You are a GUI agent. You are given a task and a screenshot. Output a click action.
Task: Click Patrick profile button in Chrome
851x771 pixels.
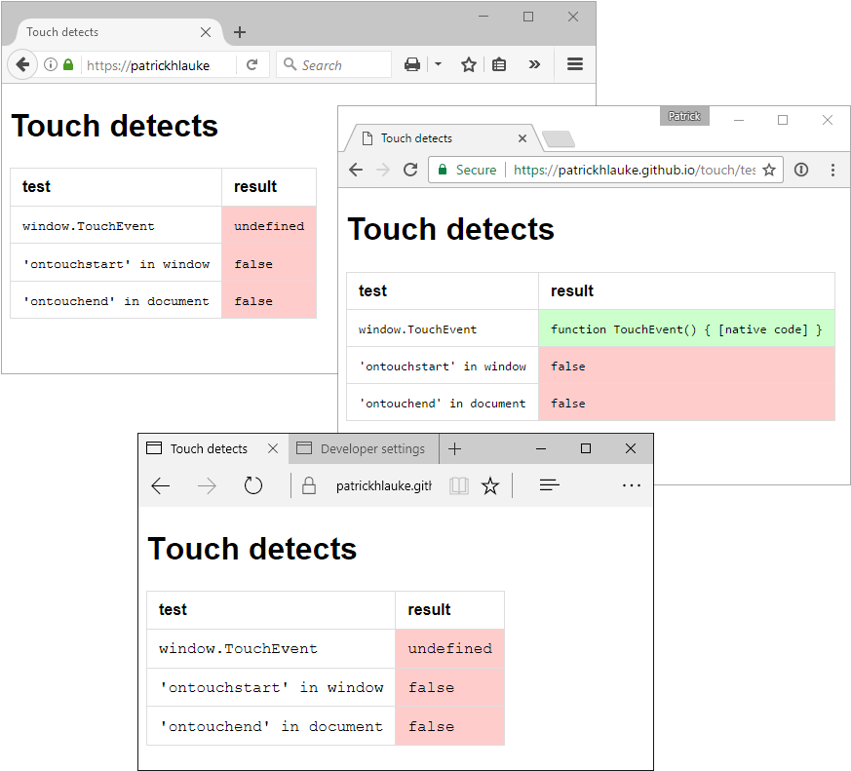pyautogui.click(x=684, y=116)
